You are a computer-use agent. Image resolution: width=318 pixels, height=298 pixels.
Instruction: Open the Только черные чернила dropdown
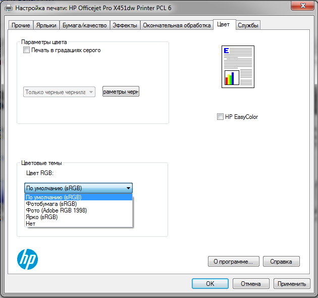59,92
